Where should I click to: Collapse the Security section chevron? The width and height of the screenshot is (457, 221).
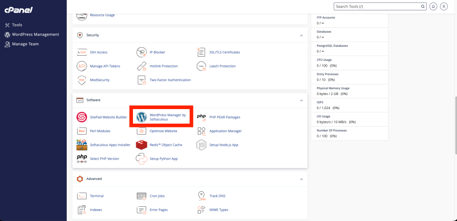(301, 35)
